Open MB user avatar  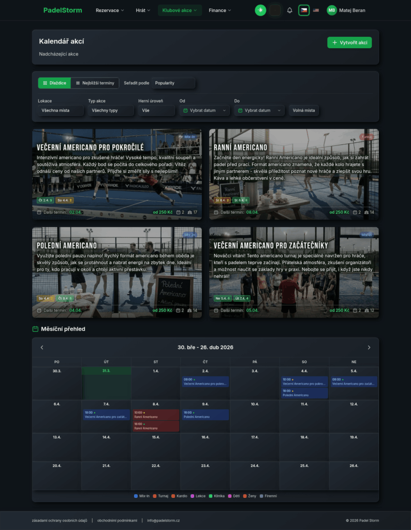332,10
